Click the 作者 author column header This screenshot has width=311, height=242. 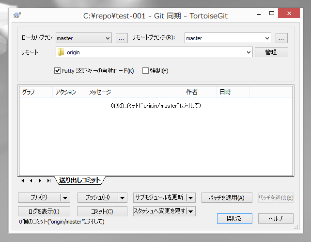click(x=199, y=92)
